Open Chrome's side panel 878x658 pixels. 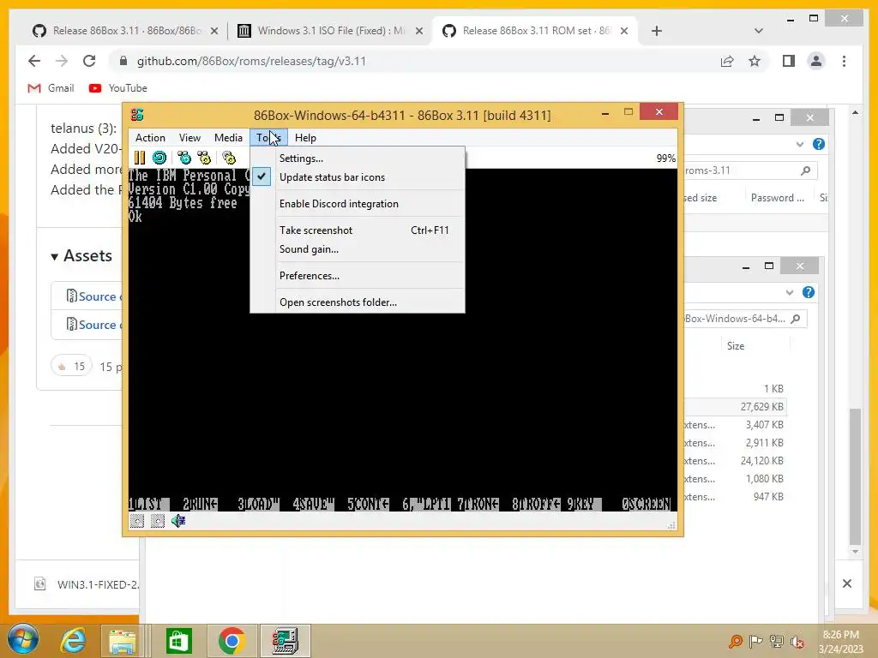tap(789, 61)
